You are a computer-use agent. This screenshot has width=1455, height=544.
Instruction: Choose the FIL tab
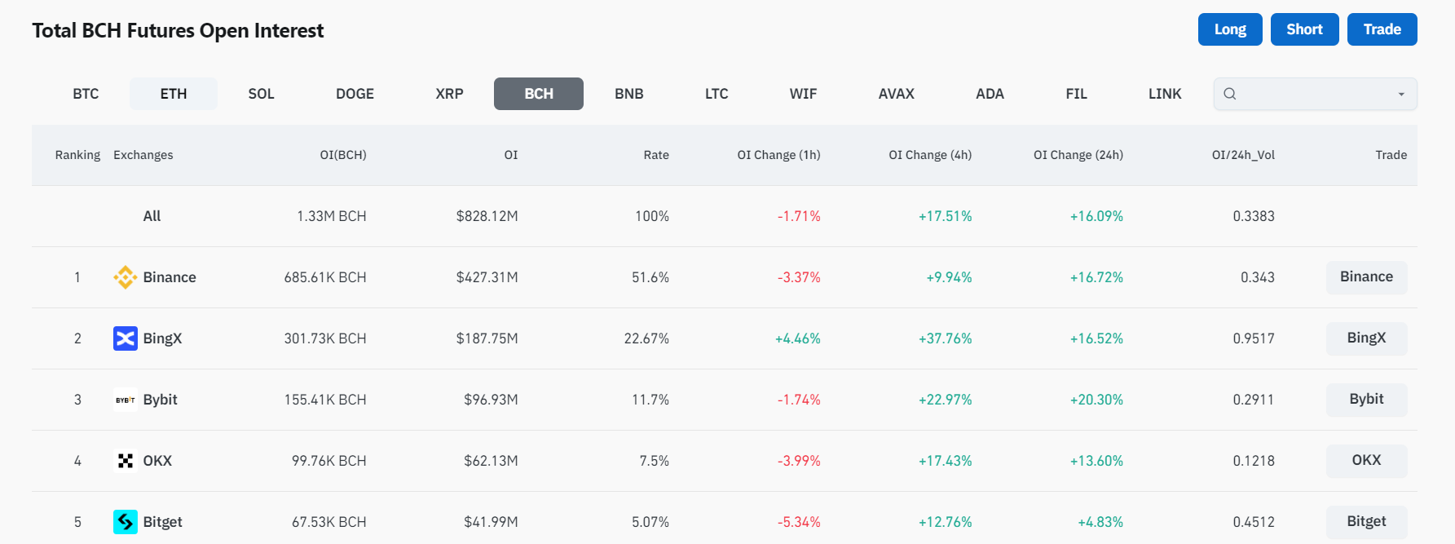coord(1077,94)
